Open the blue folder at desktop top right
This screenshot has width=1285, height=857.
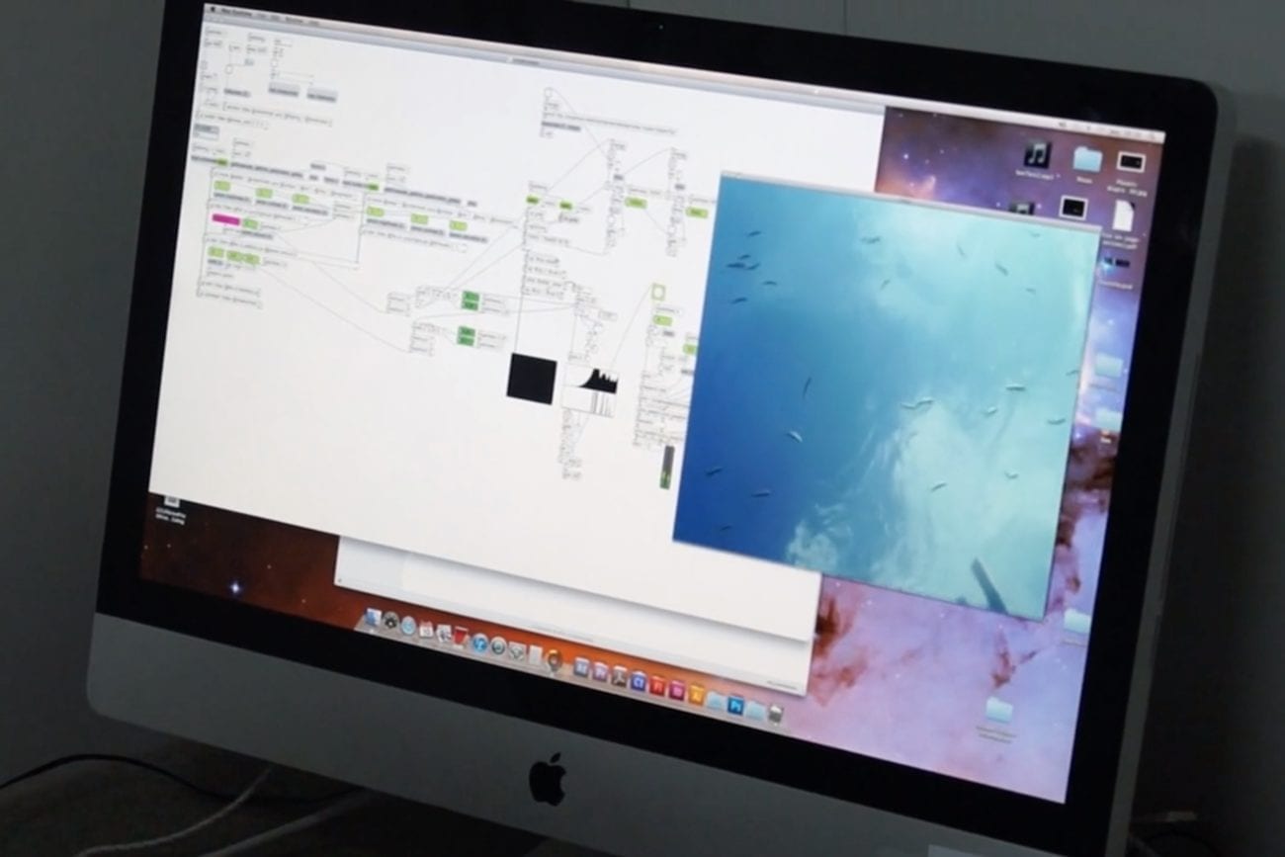[x=1086, y=158]
